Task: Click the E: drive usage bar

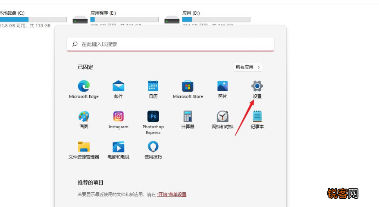Action: [125, 19]
